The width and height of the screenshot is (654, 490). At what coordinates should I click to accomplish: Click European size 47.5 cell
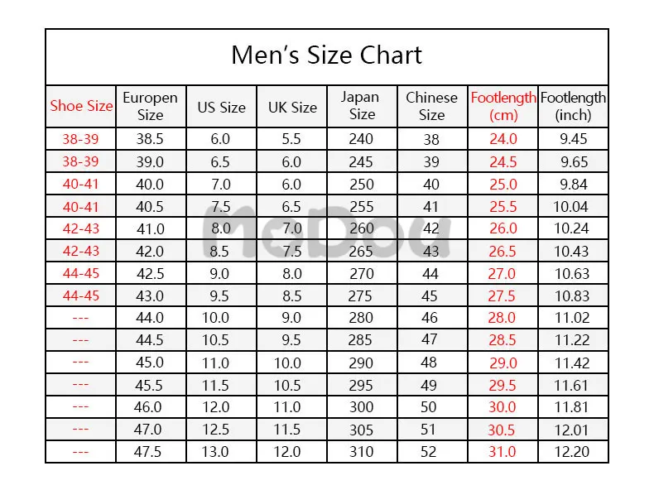point(147,452)
